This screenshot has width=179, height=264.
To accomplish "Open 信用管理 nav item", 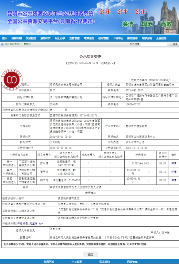I will (103, 38).
